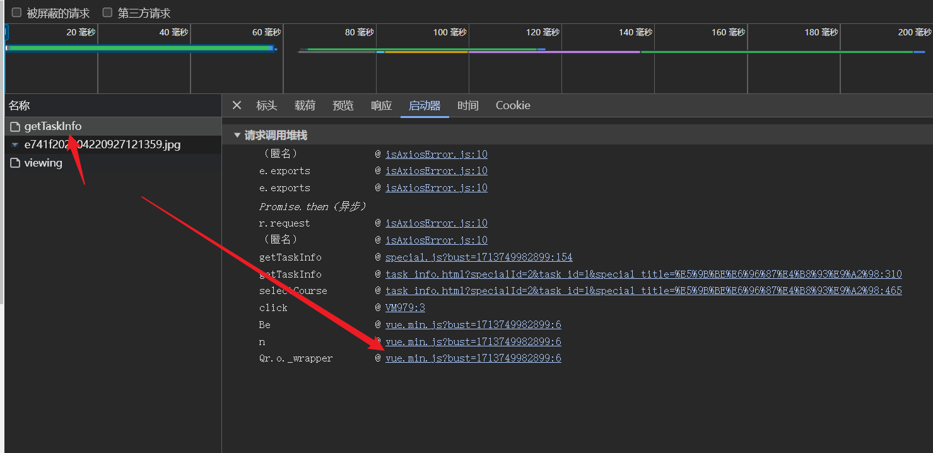Select the jpg image request row
Viewport: 933px width, 453px height.
(x=113, y=144)
